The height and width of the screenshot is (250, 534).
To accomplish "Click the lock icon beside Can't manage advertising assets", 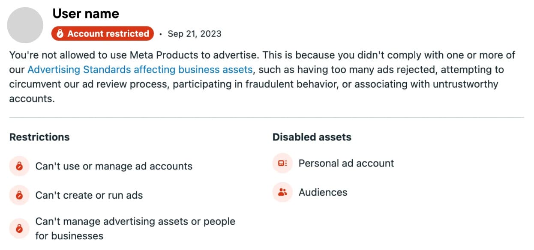I will [19, 228].
